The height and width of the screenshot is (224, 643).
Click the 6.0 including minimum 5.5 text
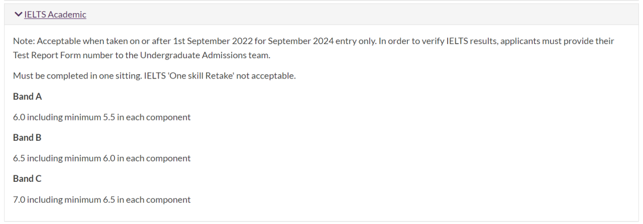(x=102, y=117)
